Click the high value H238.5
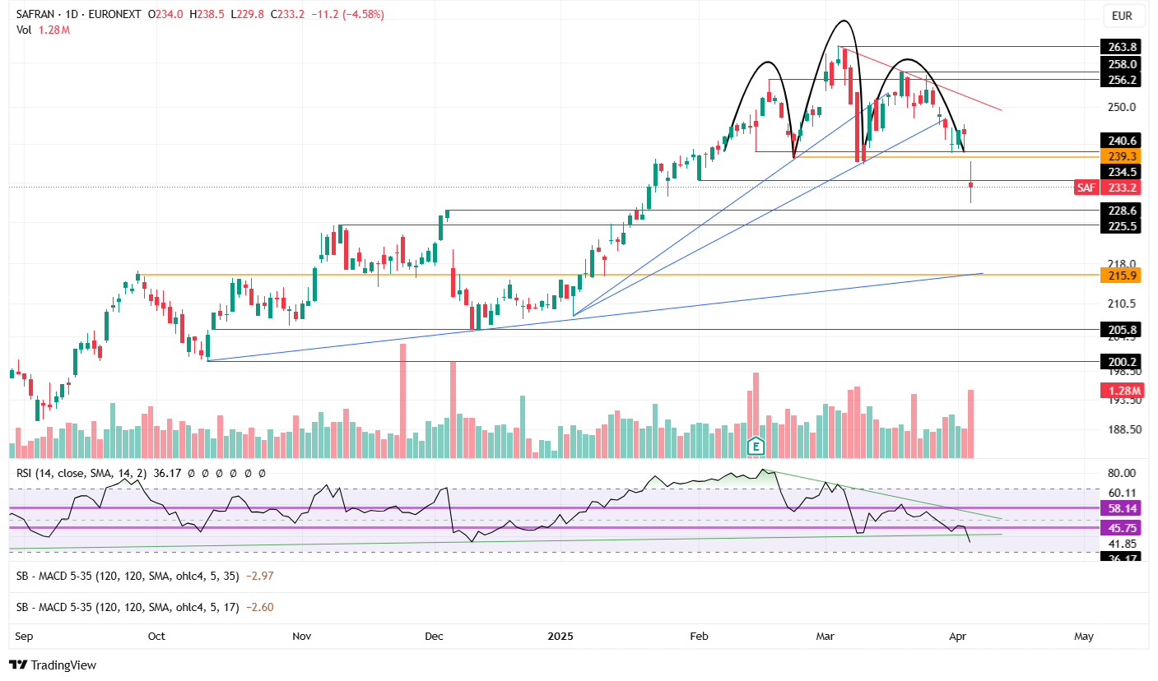This screenshot has height=681, width=1158. pyautogui.click(x=207, y=15)
